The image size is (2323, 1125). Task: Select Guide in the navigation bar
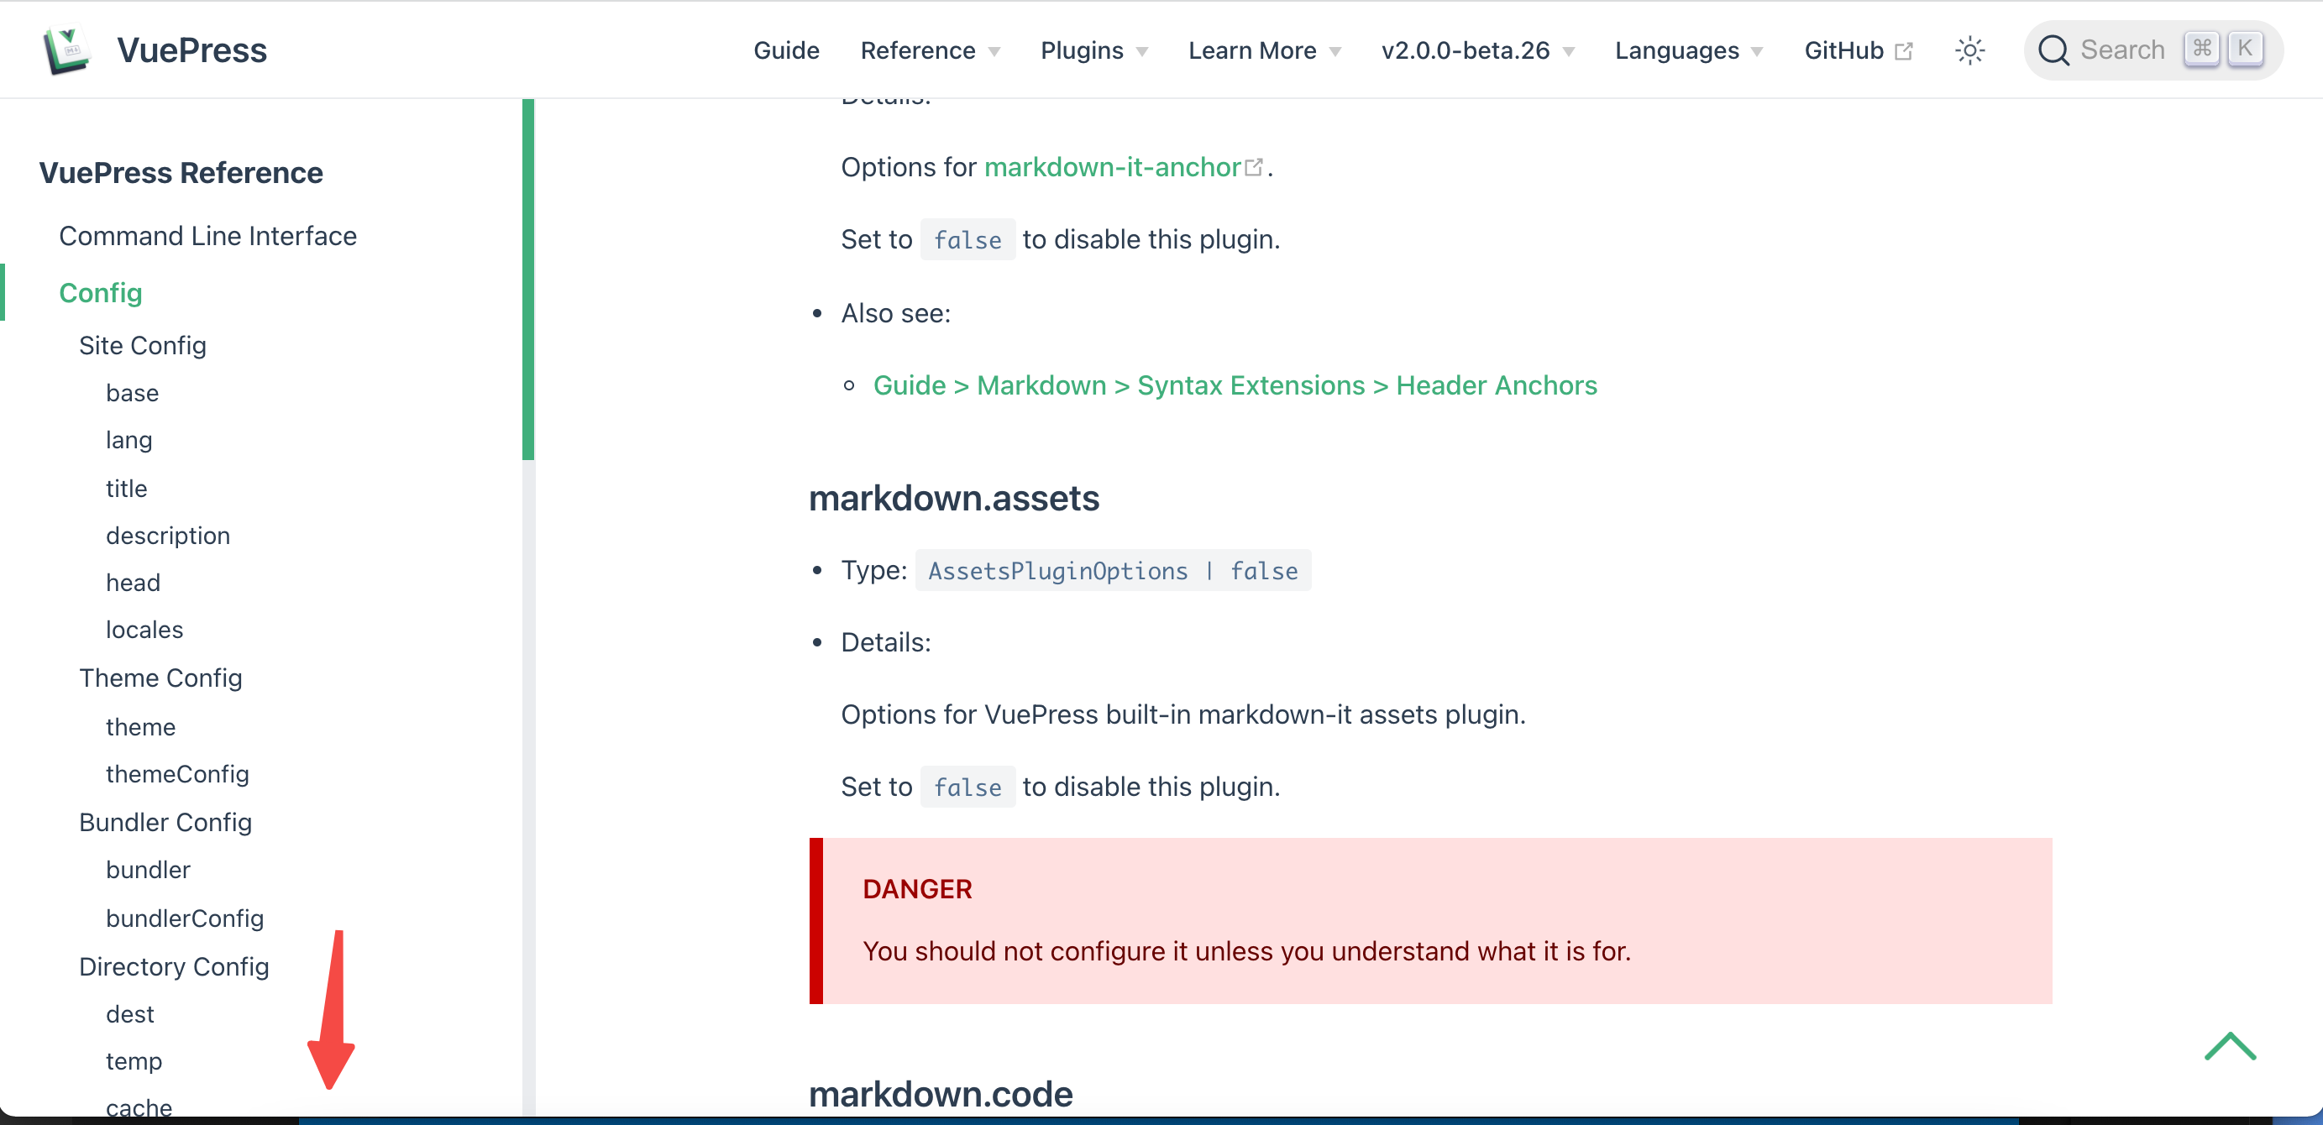click(x=785, y=50)
